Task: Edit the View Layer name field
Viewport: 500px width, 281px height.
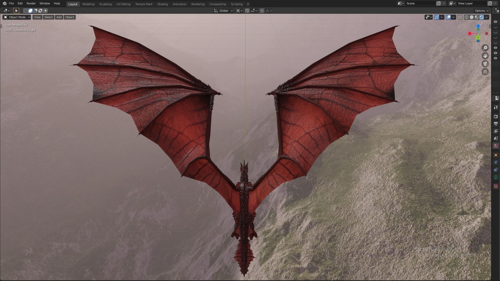Action: coord(472,3)
